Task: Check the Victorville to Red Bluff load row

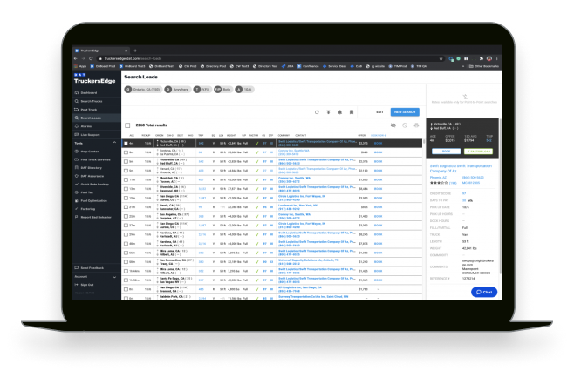Action: click(x=125, y=143)
